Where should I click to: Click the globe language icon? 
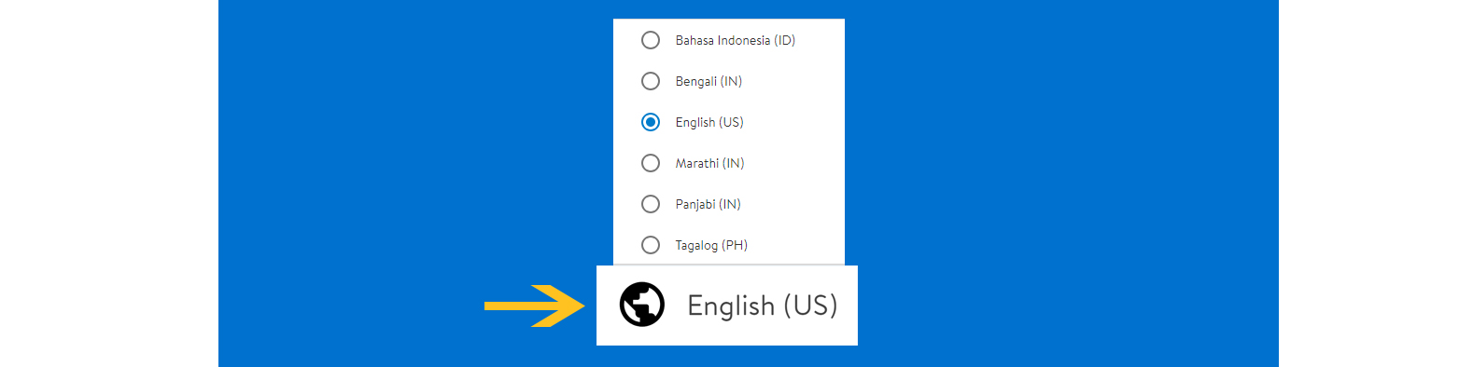(641, 305)
